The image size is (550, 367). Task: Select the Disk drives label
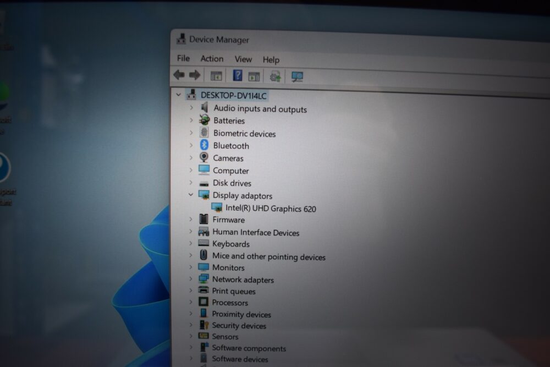tap(232, 183)
